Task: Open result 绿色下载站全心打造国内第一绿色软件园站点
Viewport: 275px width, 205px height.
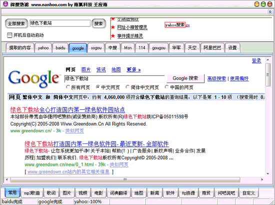Action: 67,110
